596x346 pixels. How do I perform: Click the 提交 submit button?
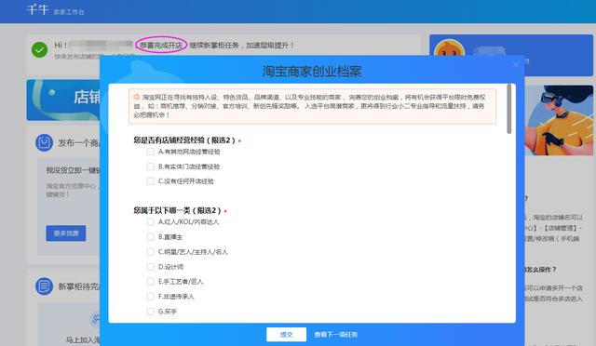pyautogui.click(x=286, y=334)
